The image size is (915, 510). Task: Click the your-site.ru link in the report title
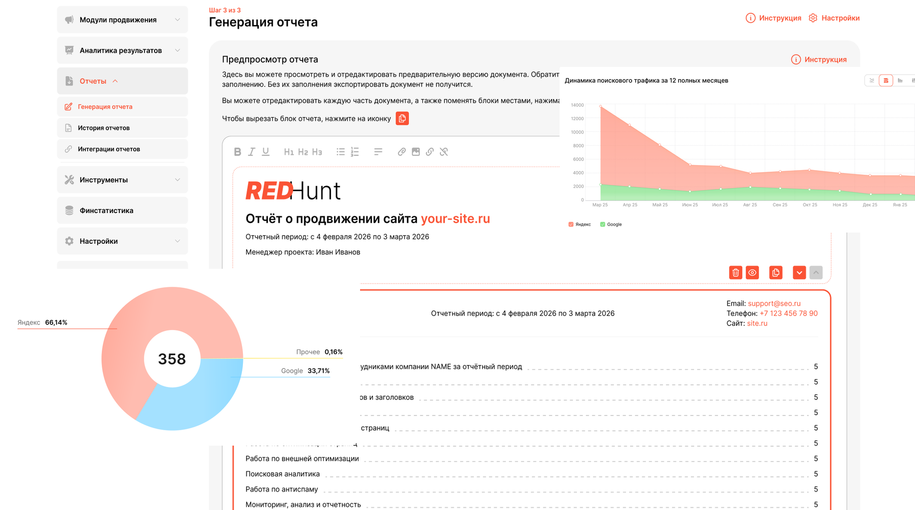[455, 218]
